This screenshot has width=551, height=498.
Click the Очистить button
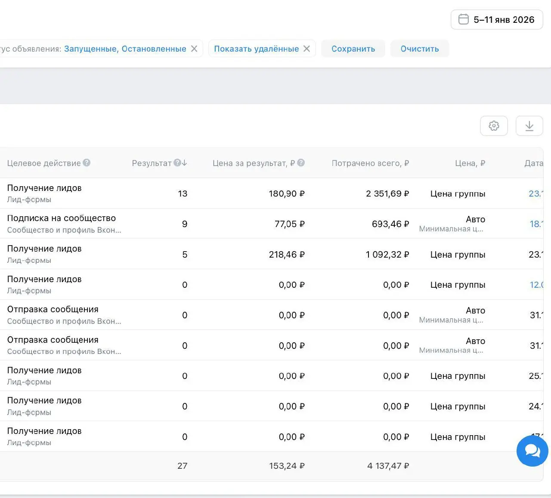[x=420, y=49]
